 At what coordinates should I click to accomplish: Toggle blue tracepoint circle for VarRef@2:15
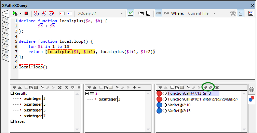click(x=159, y=111)
